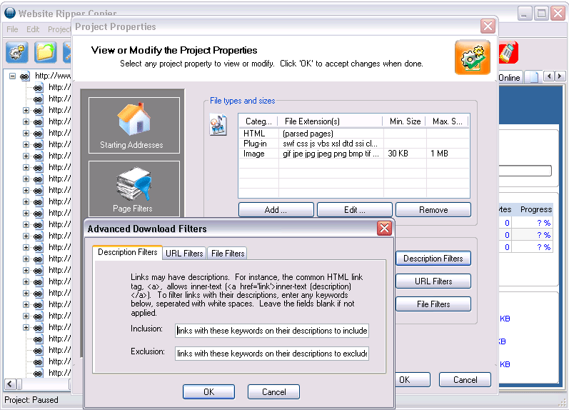Open the Project menu
The height and width of the screenshot is (410, 569).
tap(59, 29)
